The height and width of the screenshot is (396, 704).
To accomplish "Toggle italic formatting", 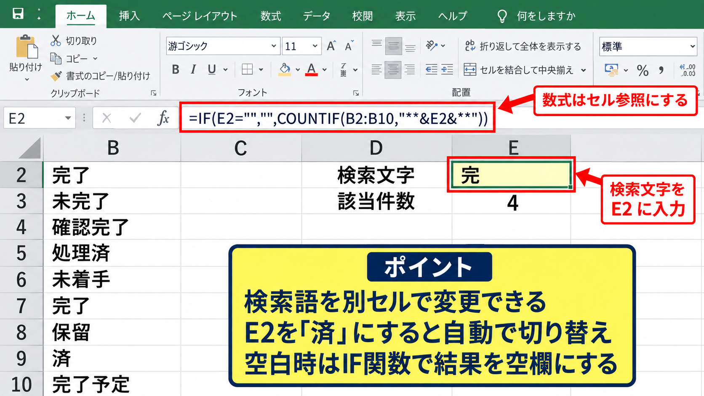I will (193, 69).
